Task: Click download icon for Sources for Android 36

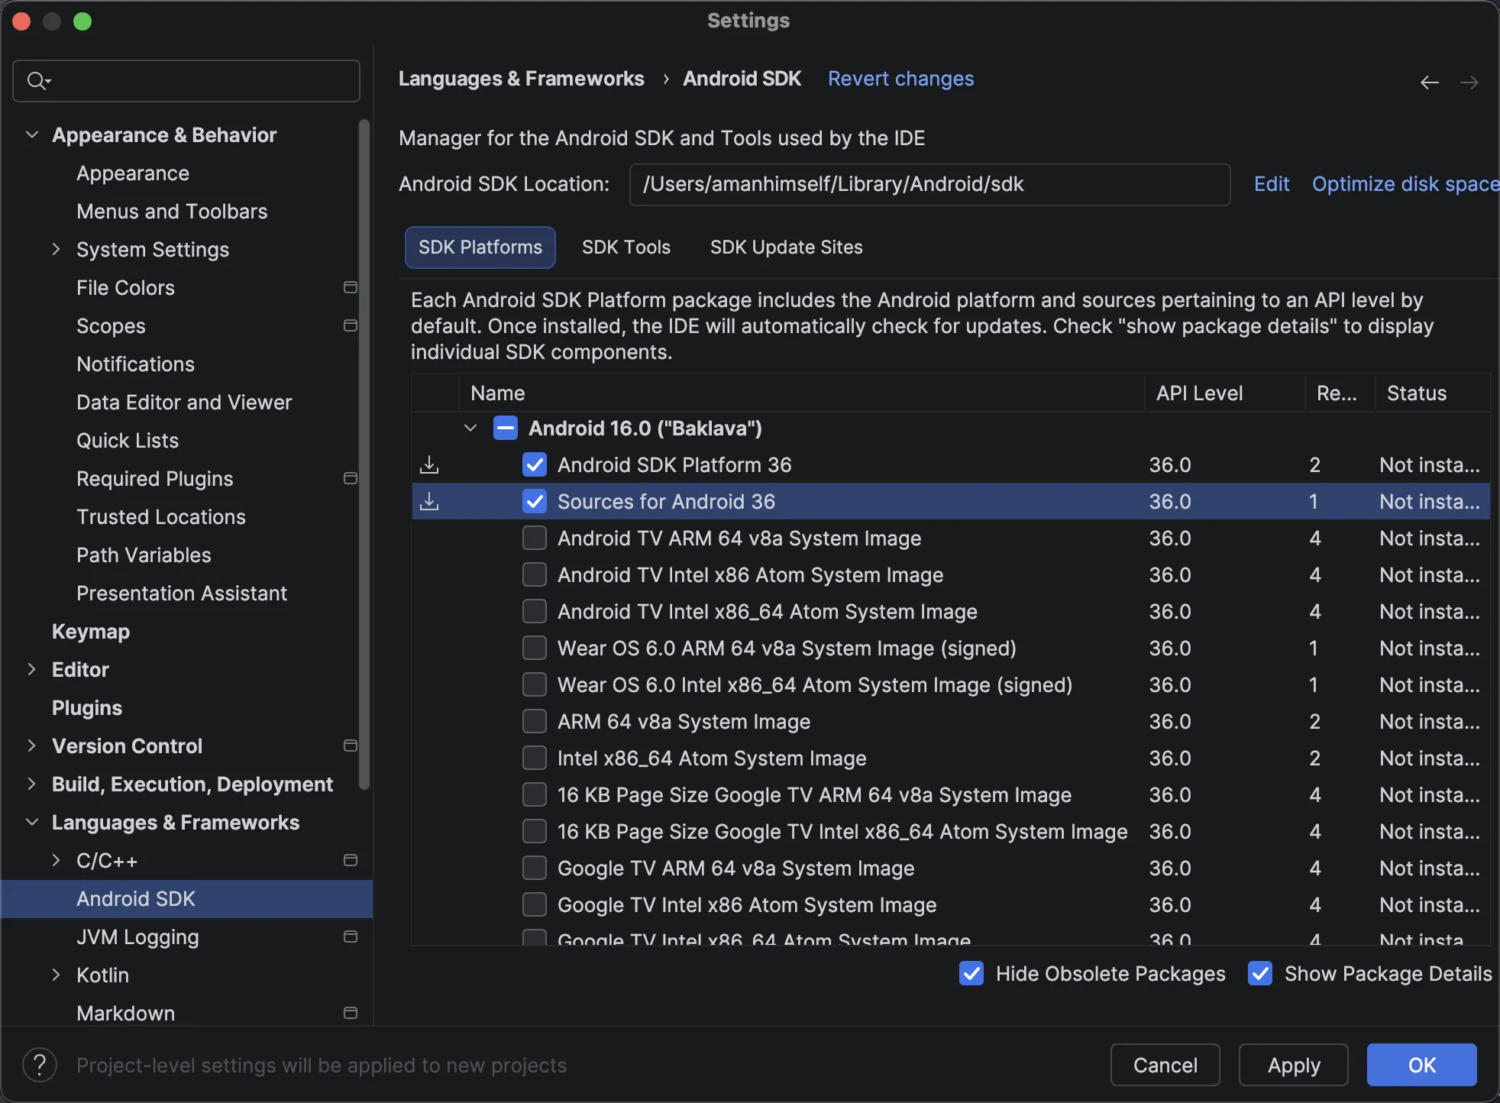Action: pyautogui.click(x=430, y=501)
